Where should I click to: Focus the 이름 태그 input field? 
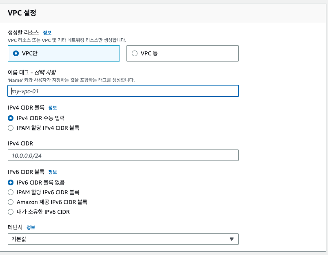(x=123, y=91)
